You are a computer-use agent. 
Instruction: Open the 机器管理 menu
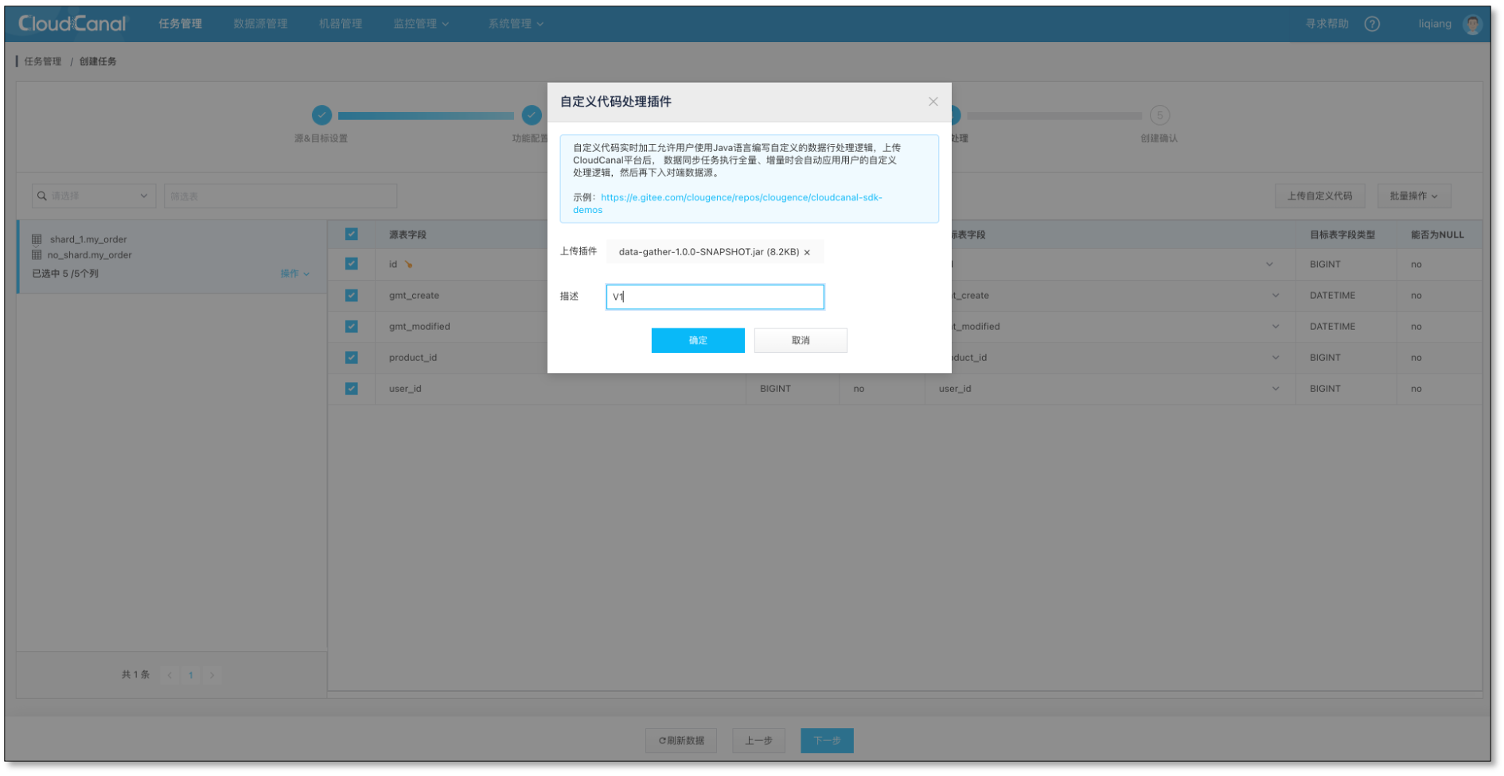341,23
